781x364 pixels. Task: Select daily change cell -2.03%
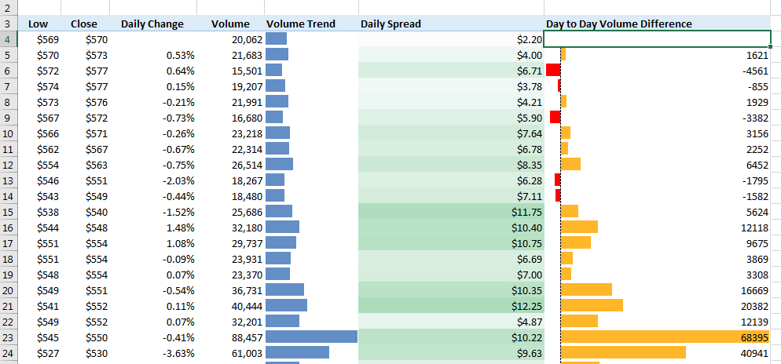pos(153,180)
